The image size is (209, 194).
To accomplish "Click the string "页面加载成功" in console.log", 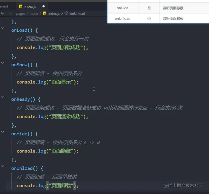I will tap(66, 47).
